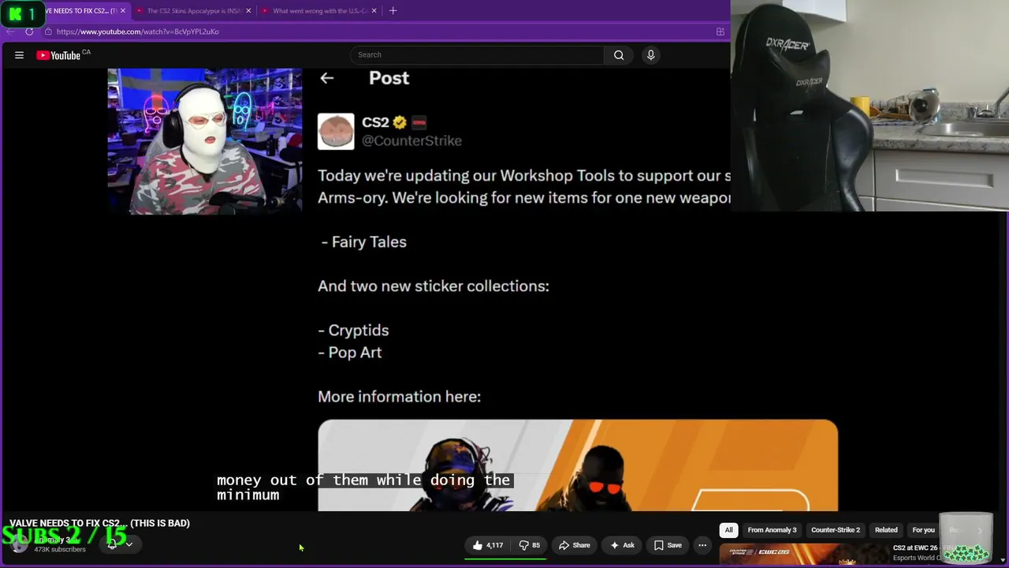Viewport: 1009px width, 568px height.
Task: Switch to the 'What went wrong' tab
Action: 319,11
